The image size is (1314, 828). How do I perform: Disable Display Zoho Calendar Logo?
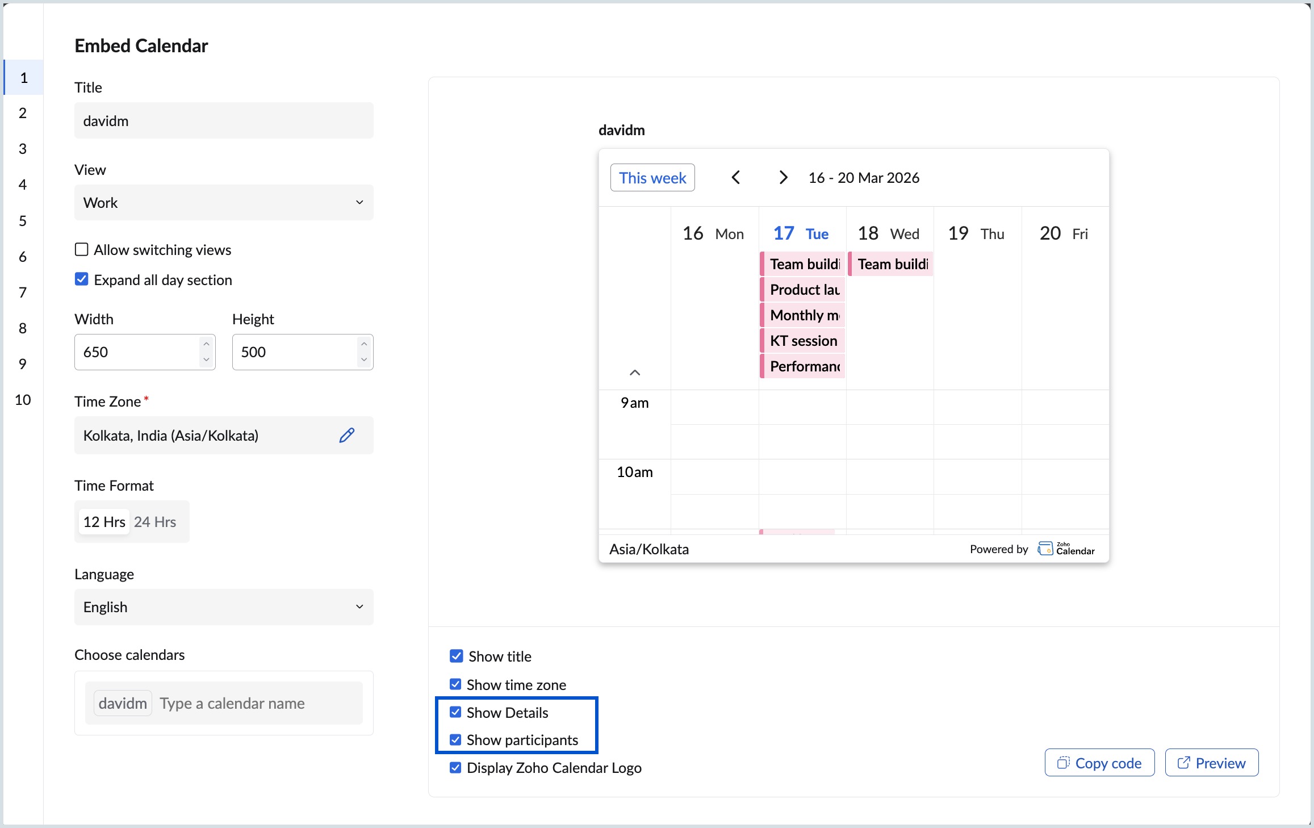point(455,767)
